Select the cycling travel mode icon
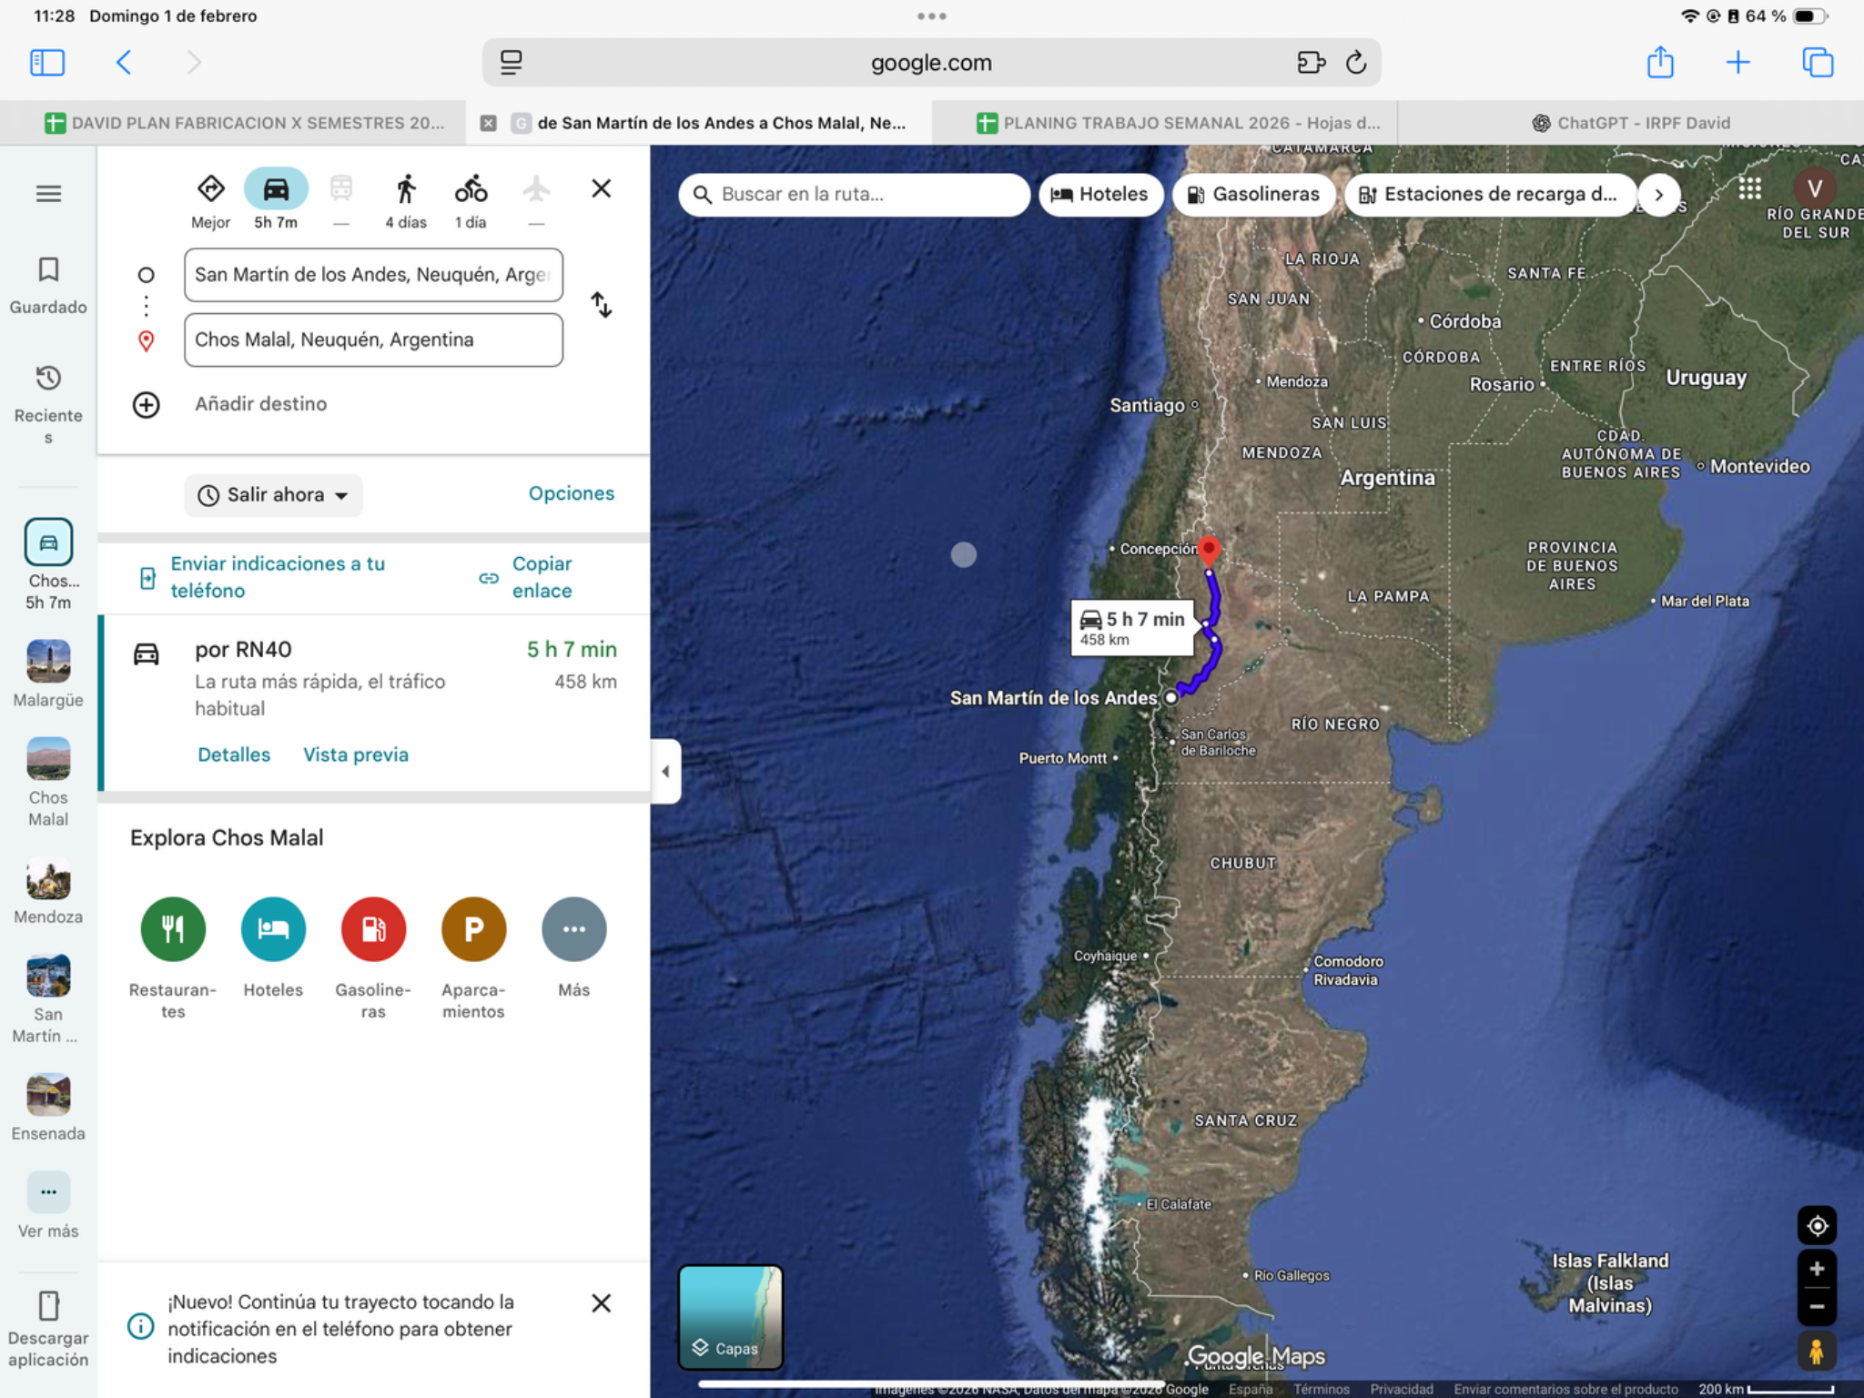Image resolution: width=1864 pixels, height=1398 pixels. click(x=471, y=189)
